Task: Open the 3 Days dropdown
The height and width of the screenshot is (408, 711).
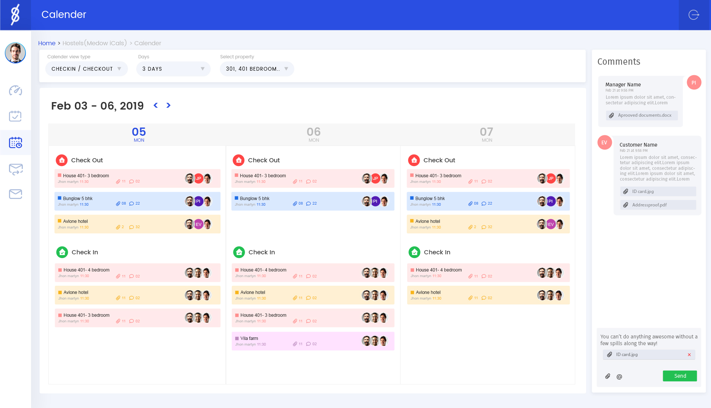Action: 173,69
